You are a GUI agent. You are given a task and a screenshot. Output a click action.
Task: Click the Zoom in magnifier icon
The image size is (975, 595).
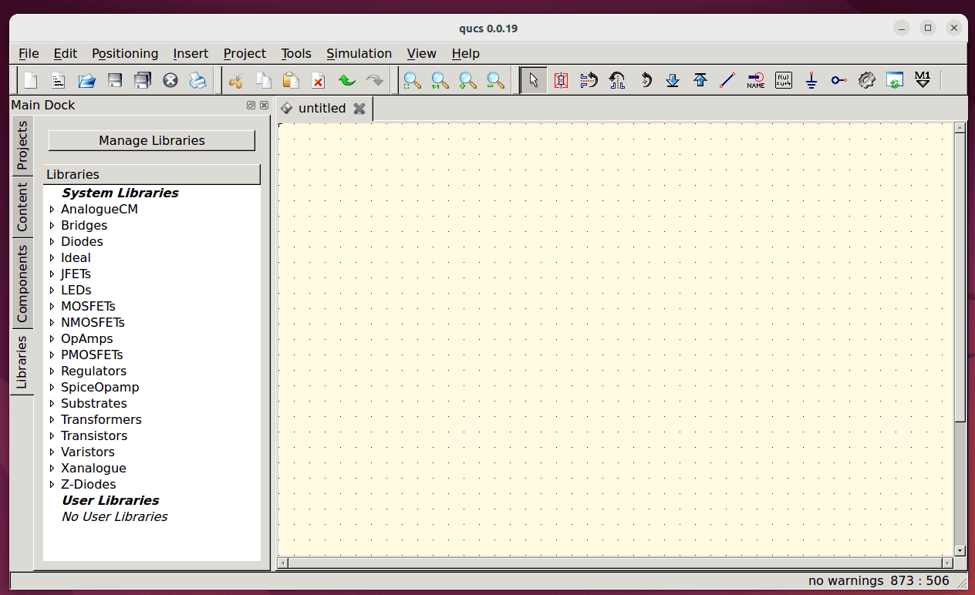[x=467, y=80]
